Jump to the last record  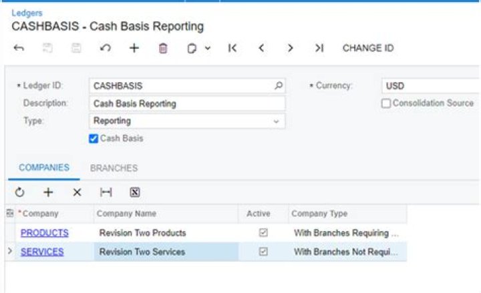(319, 48)
